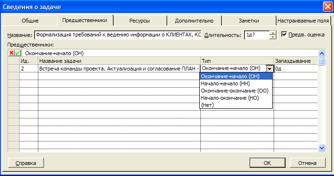Click the row selector beside predecessor Ид. 2
The height and width of the screenshot is (176, 334).
(x=14, y=69)
